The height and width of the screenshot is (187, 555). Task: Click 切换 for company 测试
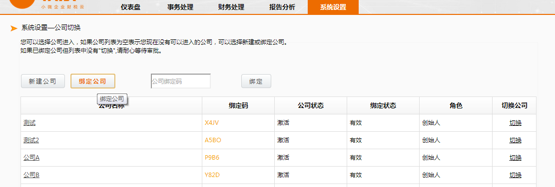516,123
